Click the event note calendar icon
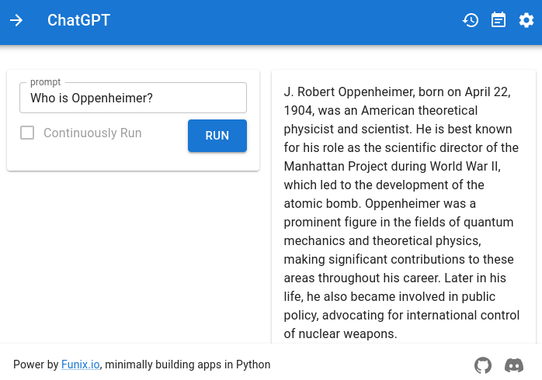Screen dimensions: 542x380 point(499,20)
